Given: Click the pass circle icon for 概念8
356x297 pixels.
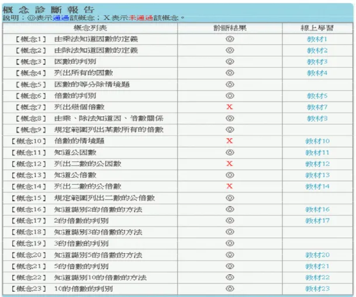Looking at the screenshot, I should (x=230, y=118).
